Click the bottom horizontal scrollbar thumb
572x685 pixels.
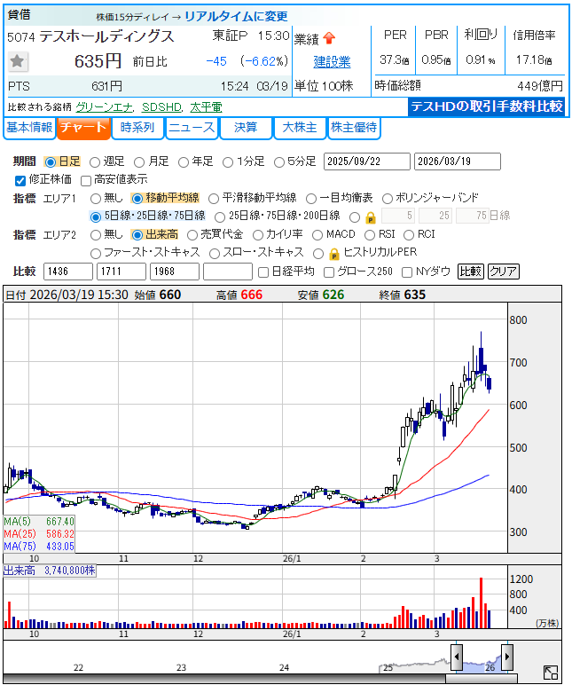[482, 679]
